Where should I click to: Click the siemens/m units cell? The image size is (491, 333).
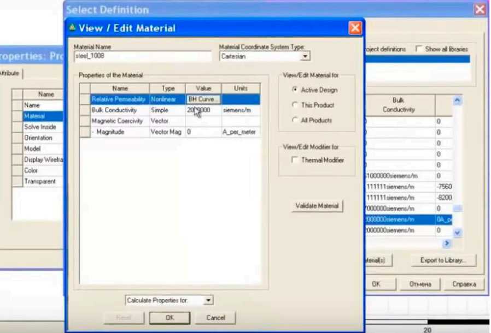241,110
